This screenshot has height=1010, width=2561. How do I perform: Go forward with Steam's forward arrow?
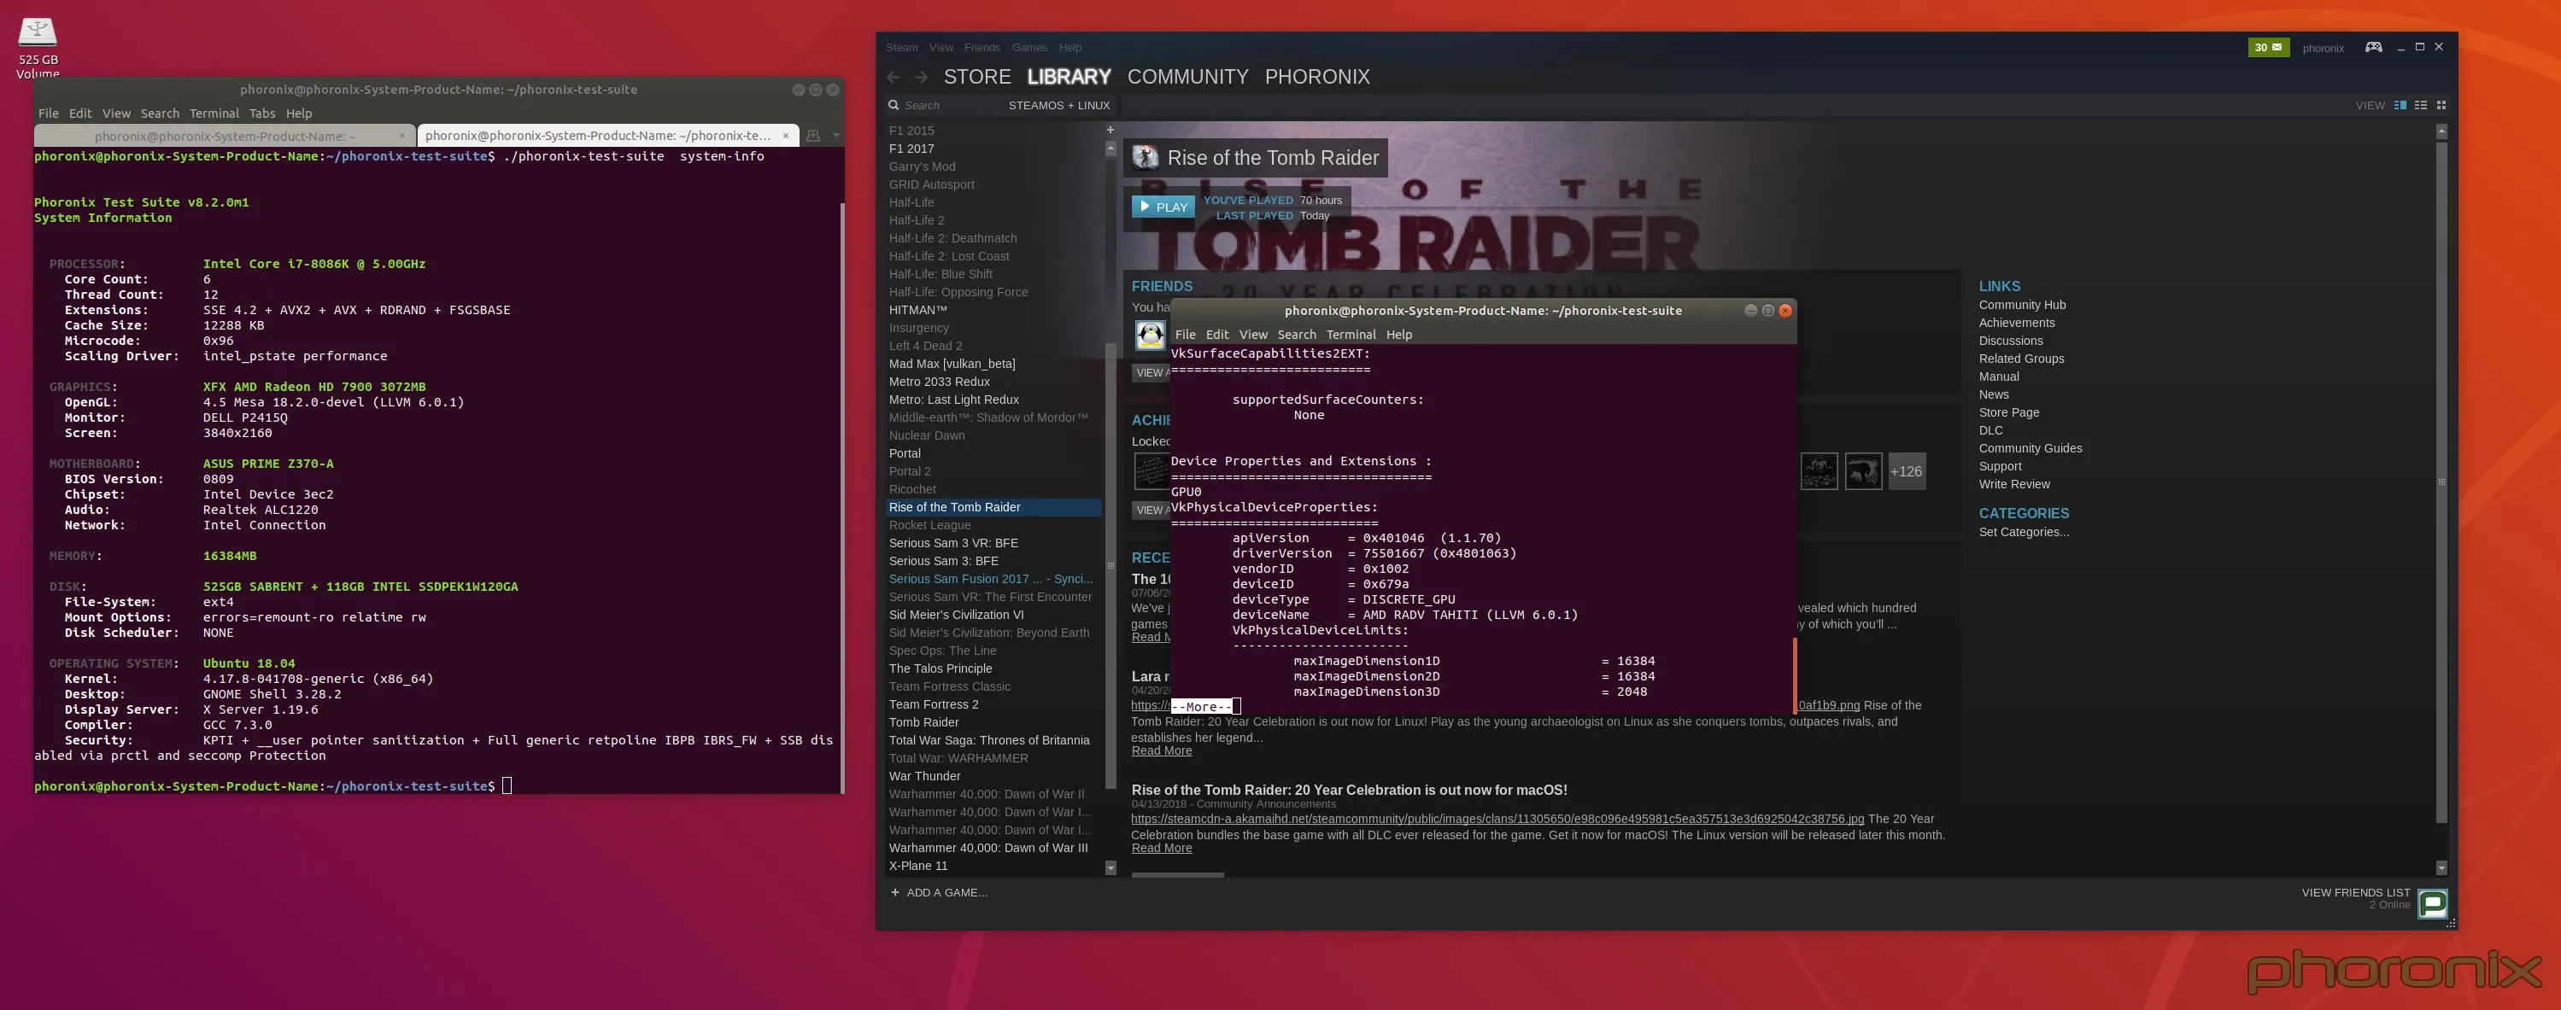[x=922, y=78]
